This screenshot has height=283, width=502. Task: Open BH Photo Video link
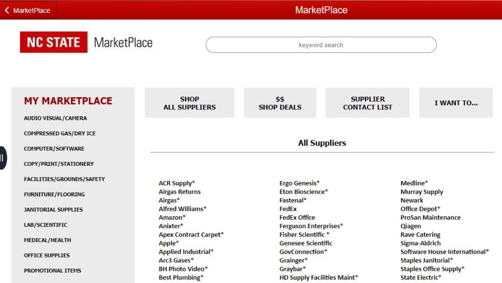(x=183, y=269)
